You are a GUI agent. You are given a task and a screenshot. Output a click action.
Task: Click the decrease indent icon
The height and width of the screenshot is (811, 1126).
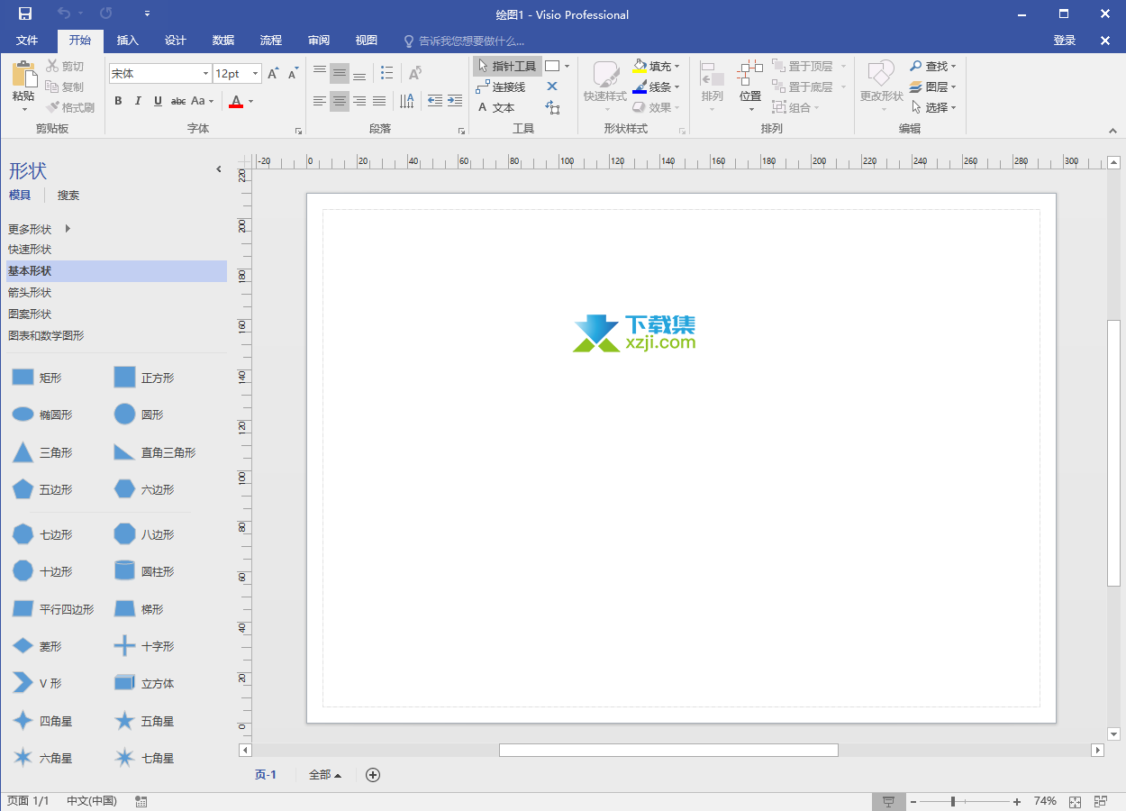[x=435, y=101]
